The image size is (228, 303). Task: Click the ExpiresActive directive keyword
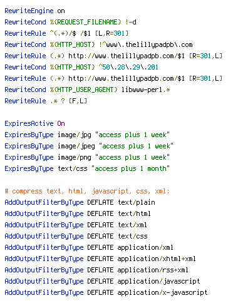tap(29, 123)
